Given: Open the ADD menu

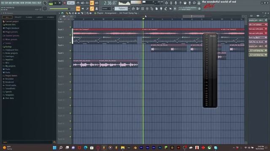Looking at the screenshot, I should coord(10,3).
